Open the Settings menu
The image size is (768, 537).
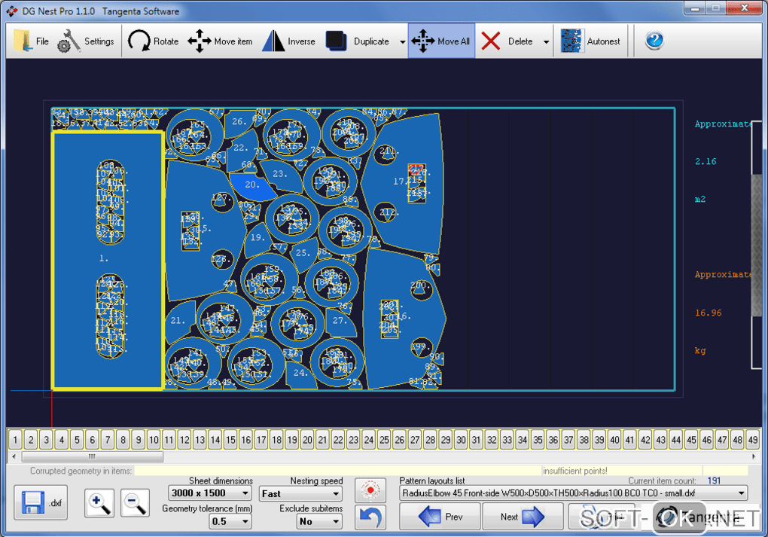[86, 41]
